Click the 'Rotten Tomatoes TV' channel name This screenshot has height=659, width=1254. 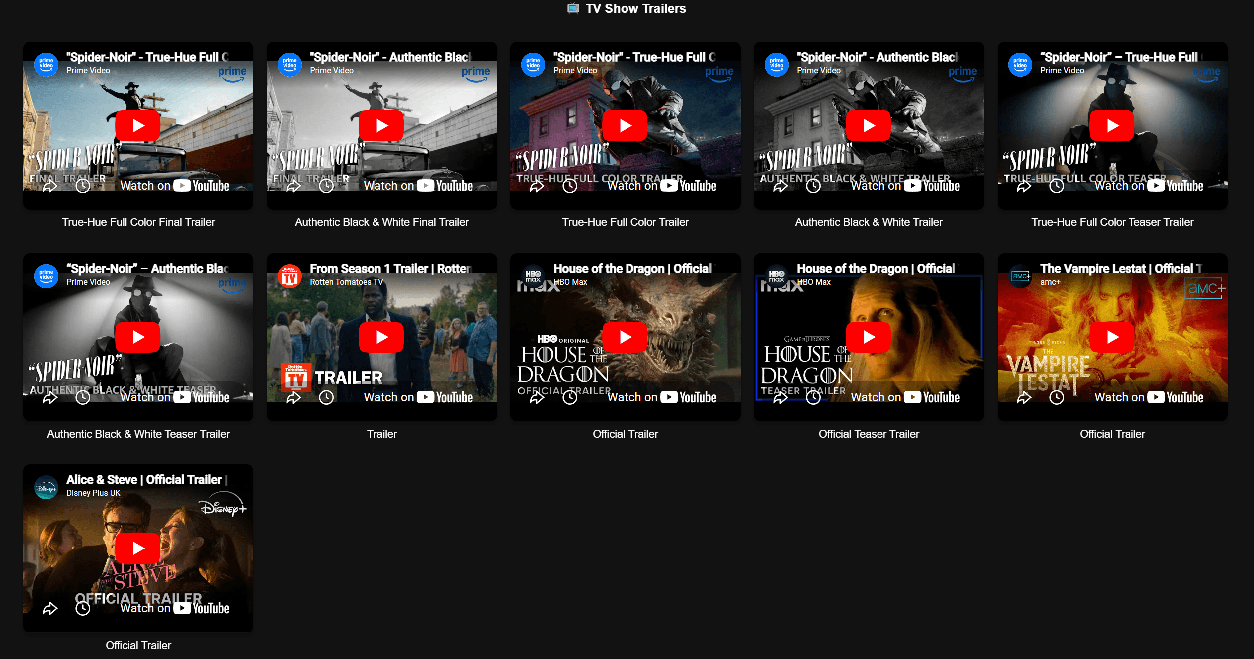point(347,282)
